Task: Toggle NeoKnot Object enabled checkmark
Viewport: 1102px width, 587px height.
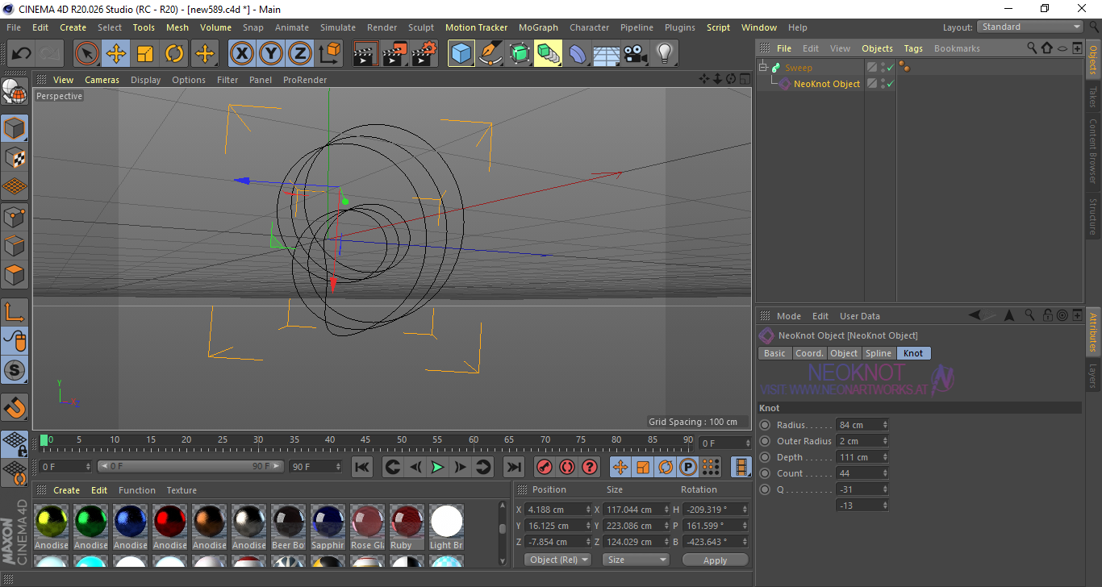Action: point(891,84)
